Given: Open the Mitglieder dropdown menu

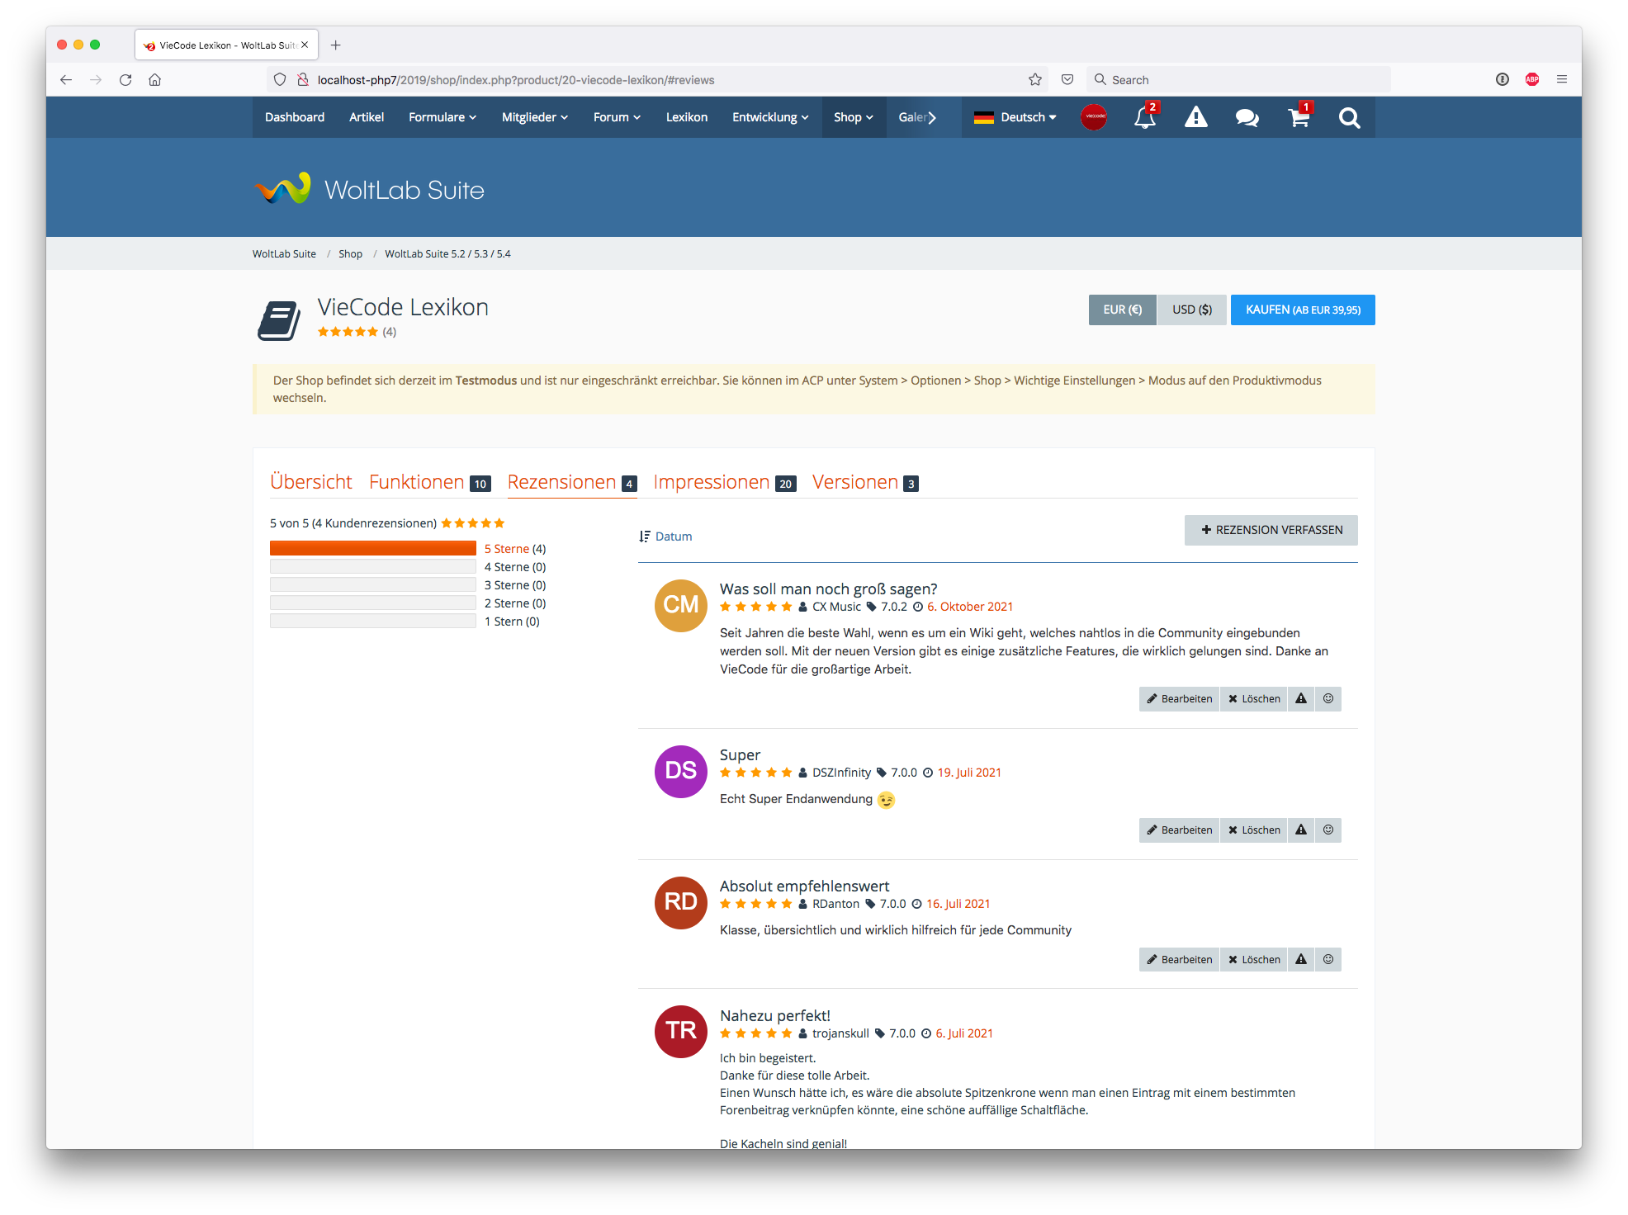Looking at the screenshot, I should coord(534,118).
